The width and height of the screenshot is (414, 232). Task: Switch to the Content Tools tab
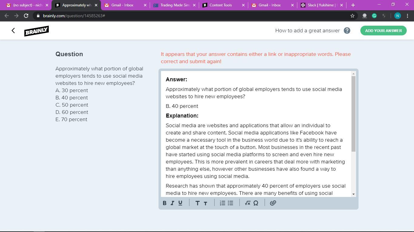(x=221, y=5)
